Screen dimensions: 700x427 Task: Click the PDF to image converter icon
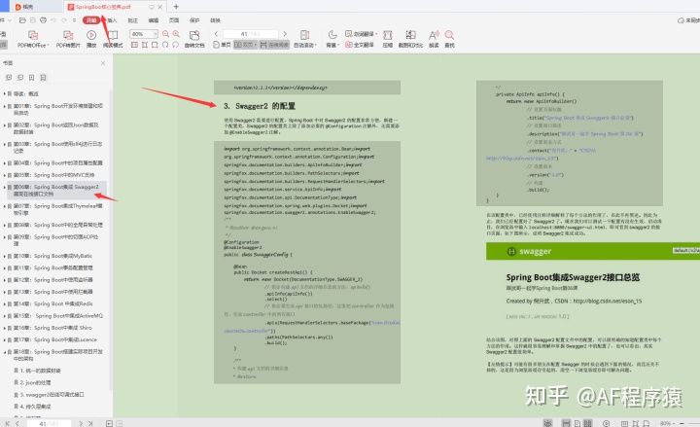pyautogui.click(x=68, y=35)
